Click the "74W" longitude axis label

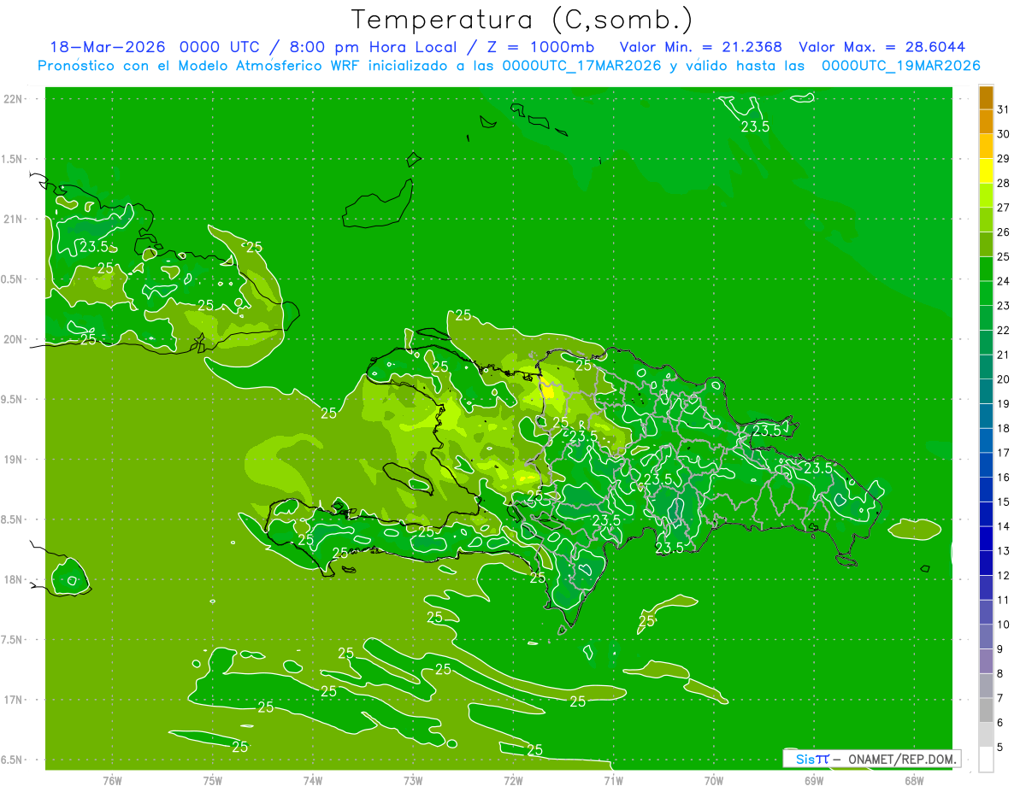point(313,780)
